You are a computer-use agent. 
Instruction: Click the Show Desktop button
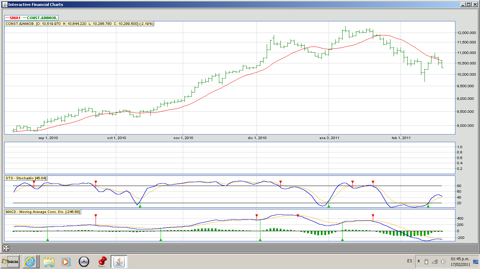pos(476,261)
